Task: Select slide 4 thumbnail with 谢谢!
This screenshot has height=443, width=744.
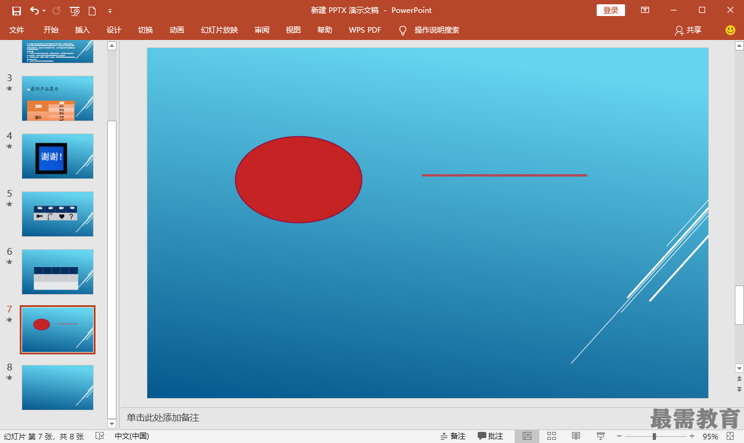Action: tap(58, 156)
